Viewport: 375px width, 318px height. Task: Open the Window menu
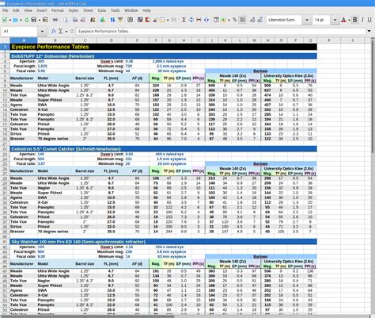[x=131, y=10]
